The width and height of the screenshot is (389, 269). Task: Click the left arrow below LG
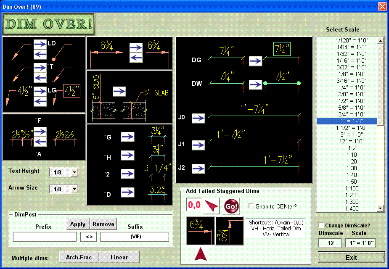tap(40, 101)
